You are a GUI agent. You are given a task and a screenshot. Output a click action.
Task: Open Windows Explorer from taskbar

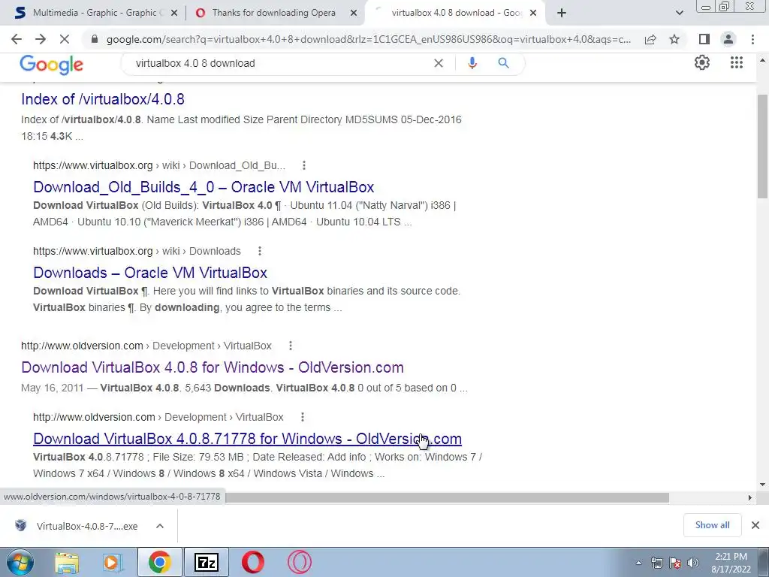(67, 562)
